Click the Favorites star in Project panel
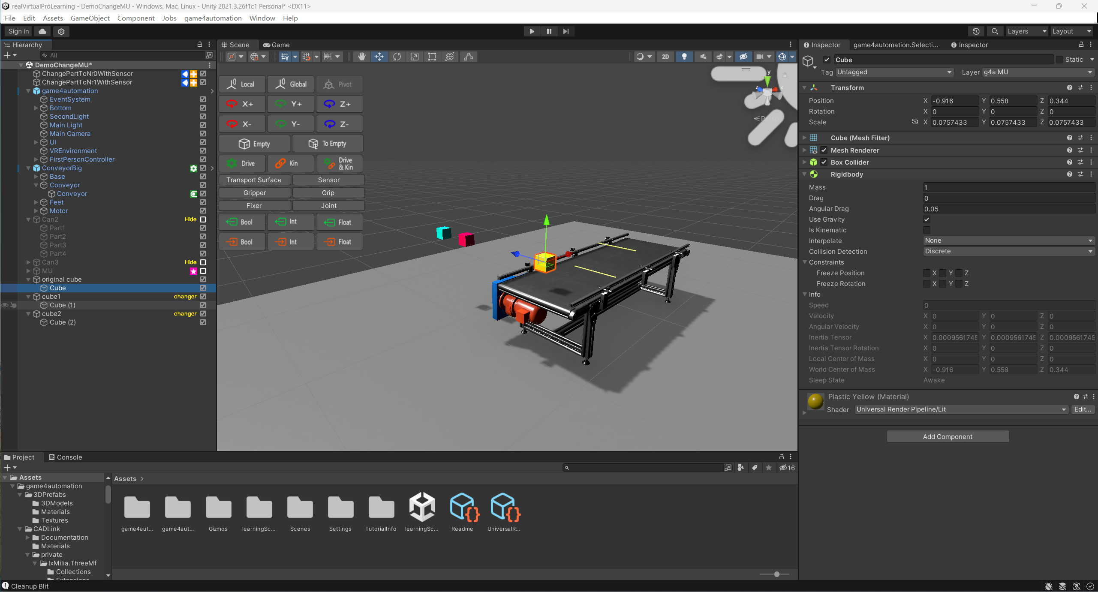The height and width of the screenshot is (592, 1098). (769, 468)
